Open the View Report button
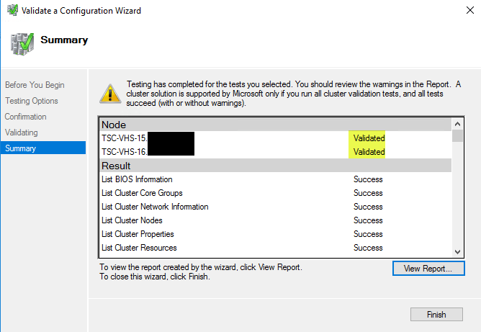 click(428, 269)
